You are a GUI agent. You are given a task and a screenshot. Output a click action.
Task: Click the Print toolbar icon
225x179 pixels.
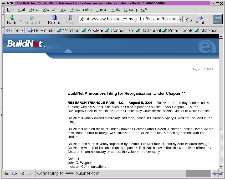[x=200, y=20]
